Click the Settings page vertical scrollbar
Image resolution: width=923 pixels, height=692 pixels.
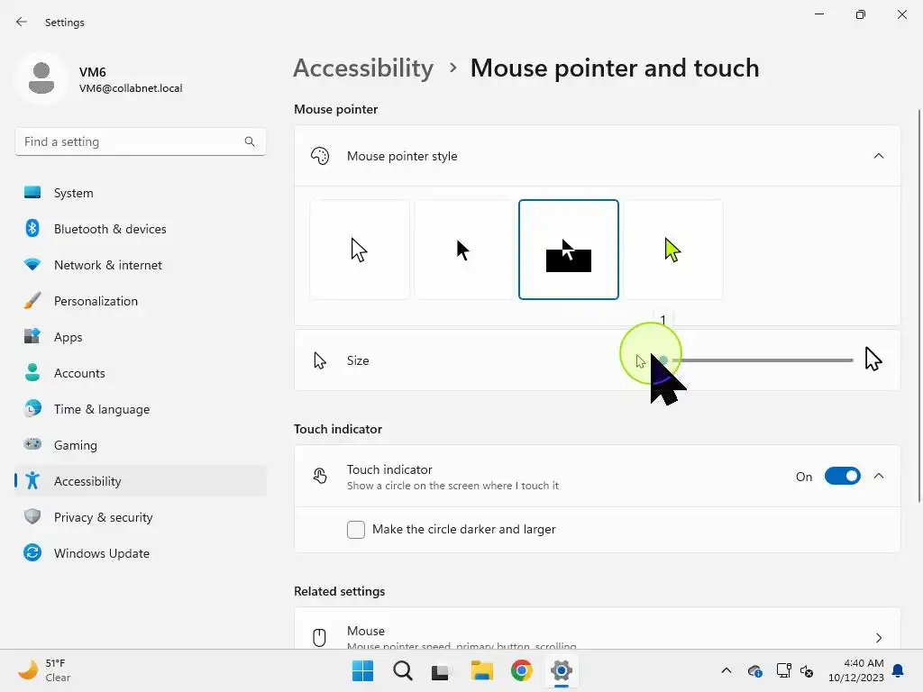(918, 306)
